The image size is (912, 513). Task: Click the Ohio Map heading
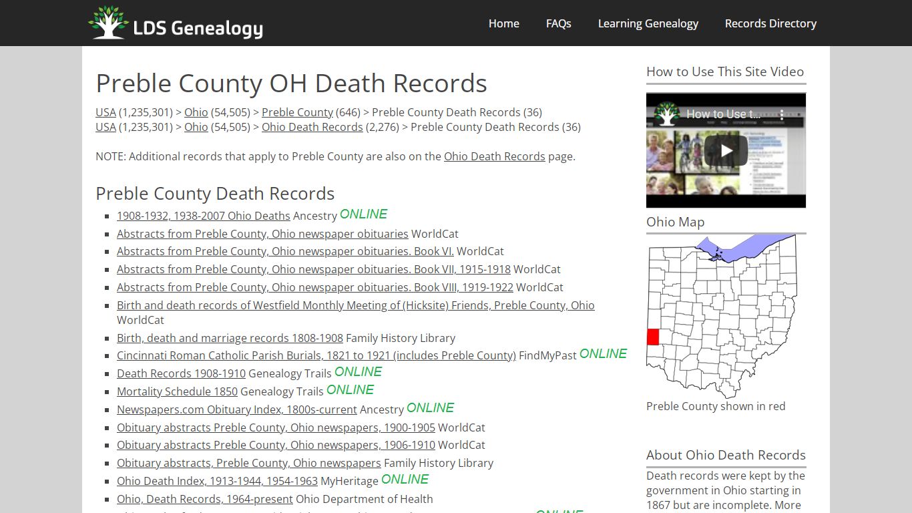[x=675, y=222]
